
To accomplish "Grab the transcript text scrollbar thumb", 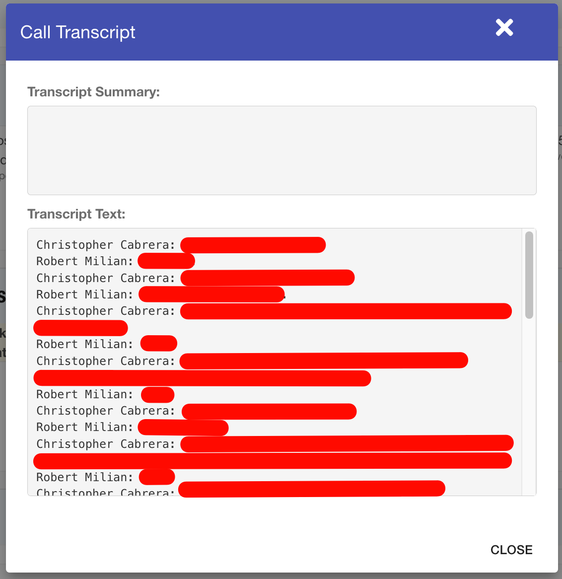I will click(x=529, y=275).
